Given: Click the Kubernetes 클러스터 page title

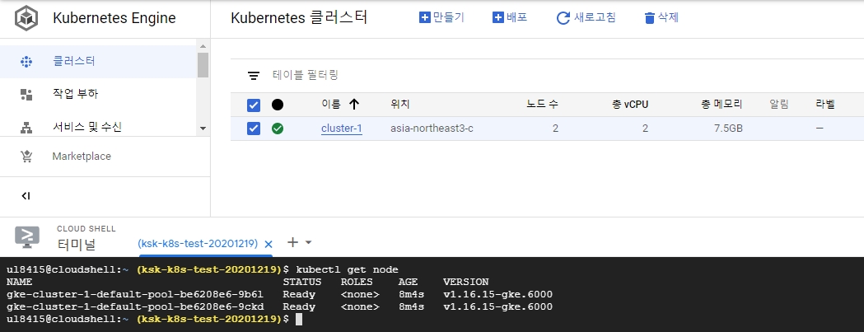Looking at the screenshot, I should (x=299, y=17).
